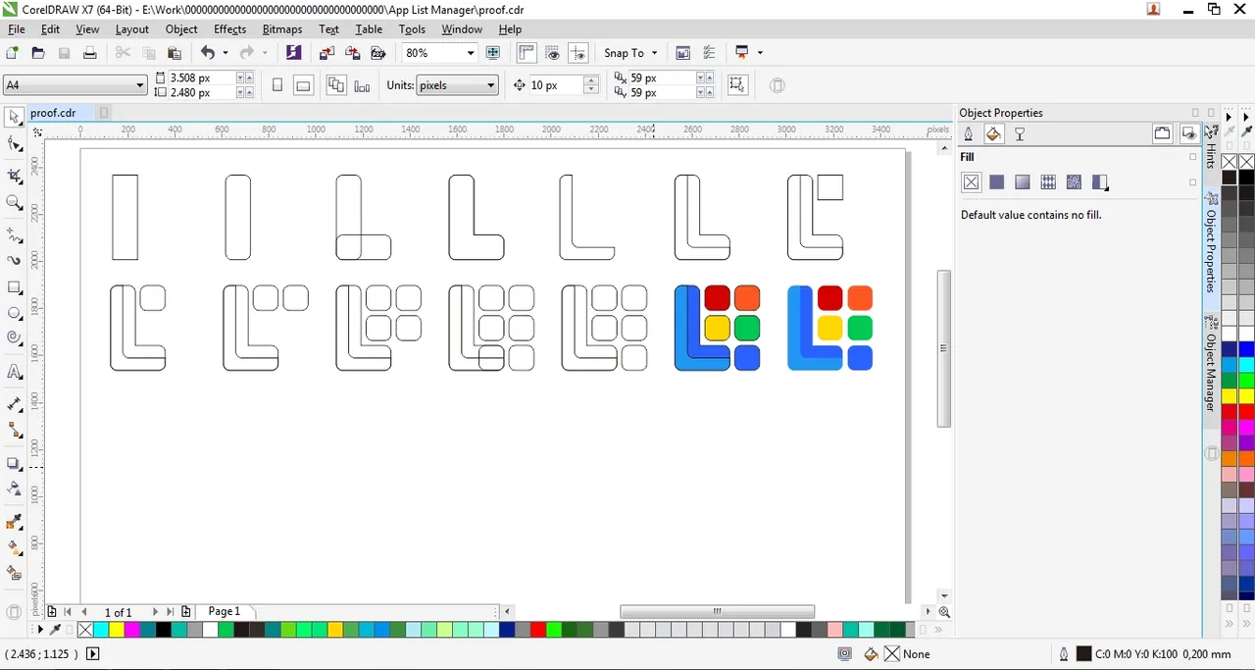
Task: Open the Tools menu
Action: tap(412, 29)
